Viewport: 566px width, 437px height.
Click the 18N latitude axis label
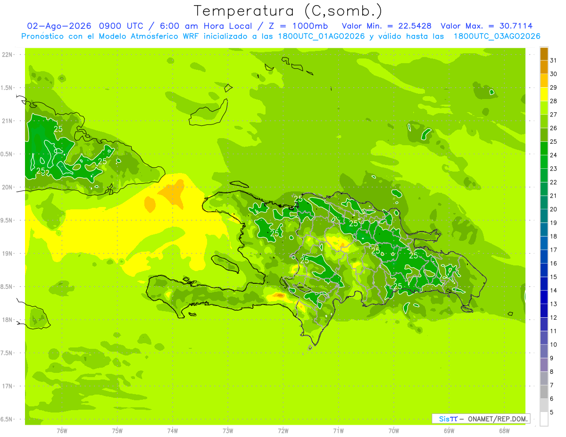[7, 320]
